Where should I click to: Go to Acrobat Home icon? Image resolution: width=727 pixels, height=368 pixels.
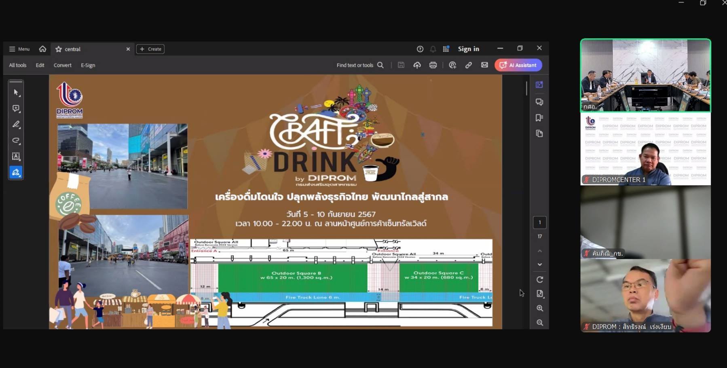(42, 49)
